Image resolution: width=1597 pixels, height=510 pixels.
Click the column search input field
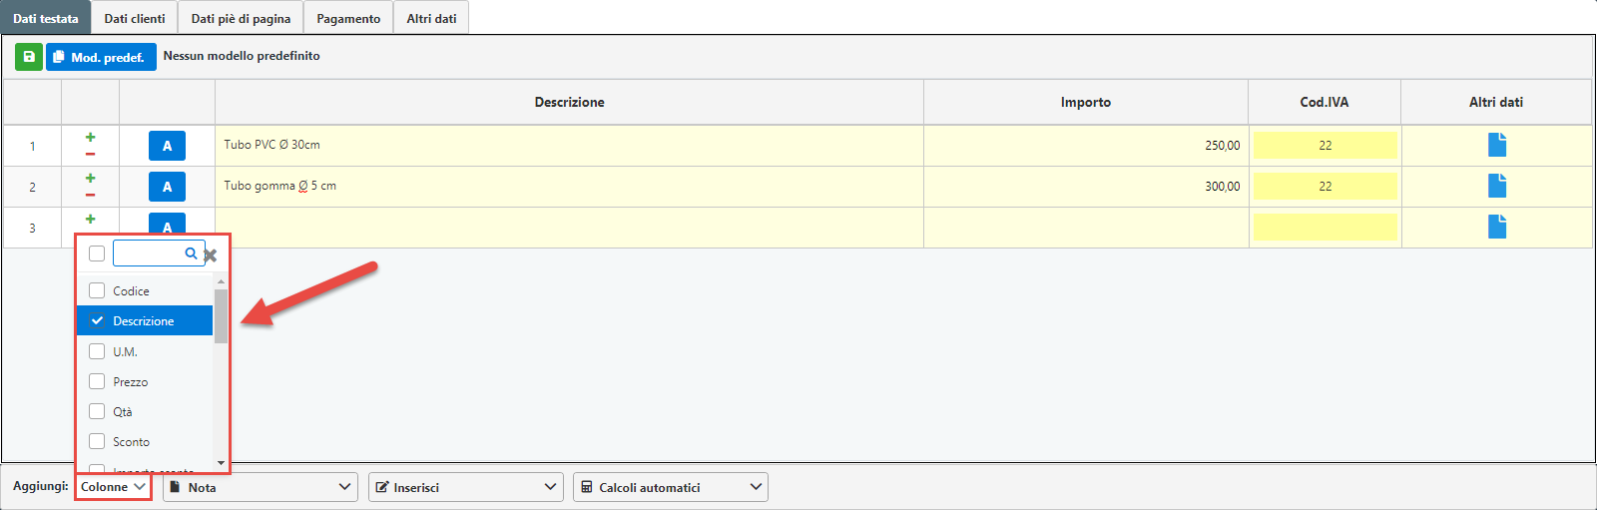pyautogui.click(x=150, y=254)
